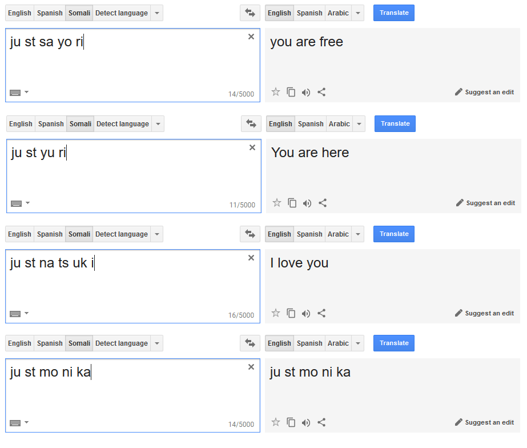527x448 pixels.
Task: Clear the text "ju st sa yo ri"
Action: pyautogui.click(x=251, y=36)
